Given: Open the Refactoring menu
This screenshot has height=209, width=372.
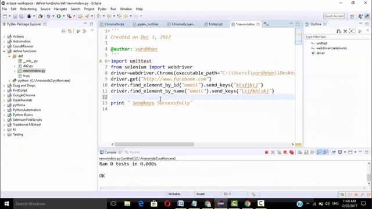Looking at the screenshot, I should click(x=28, y=9).
